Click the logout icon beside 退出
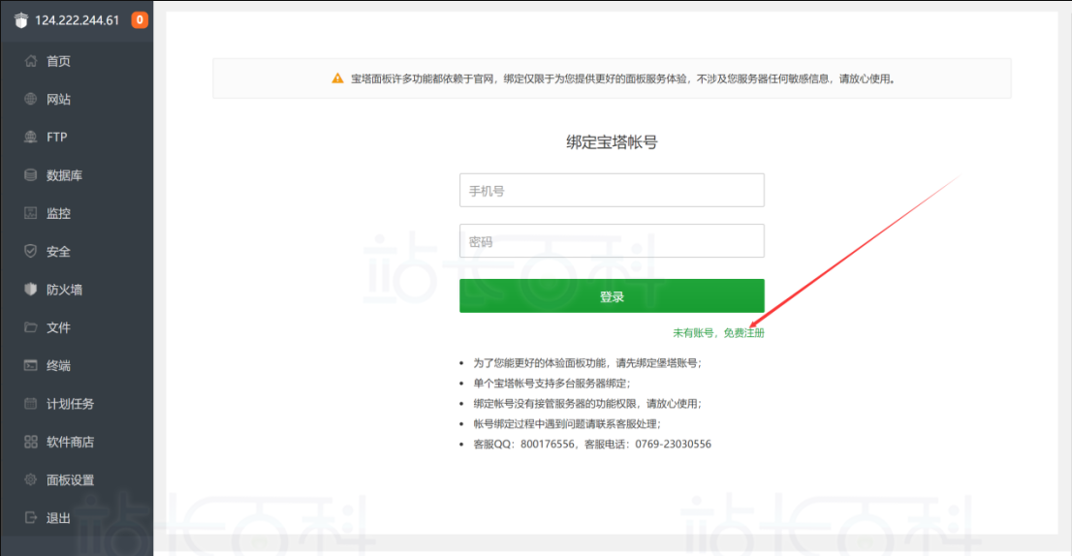Image resolution: width=1072 pixels, height=556 pixels. point(31,518)
